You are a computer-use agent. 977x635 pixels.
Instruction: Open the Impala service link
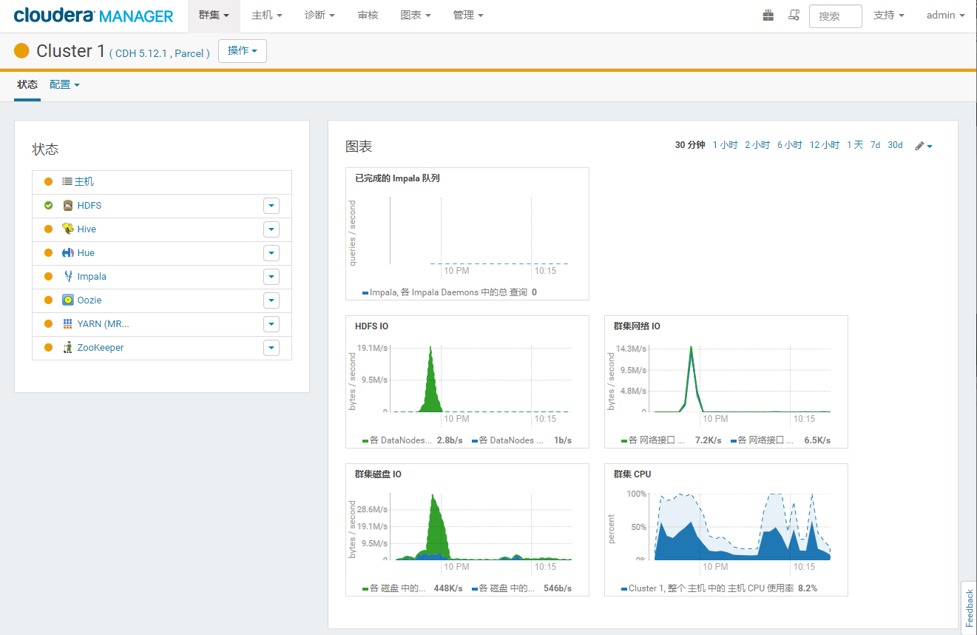tap(92, 276)
